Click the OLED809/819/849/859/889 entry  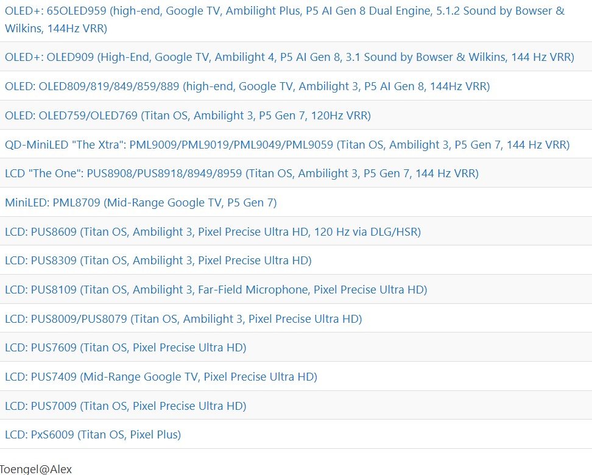[x=247, y=86]
